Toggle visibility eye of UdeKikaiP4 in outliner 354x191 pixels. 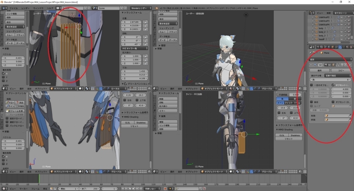pos(342,24)
